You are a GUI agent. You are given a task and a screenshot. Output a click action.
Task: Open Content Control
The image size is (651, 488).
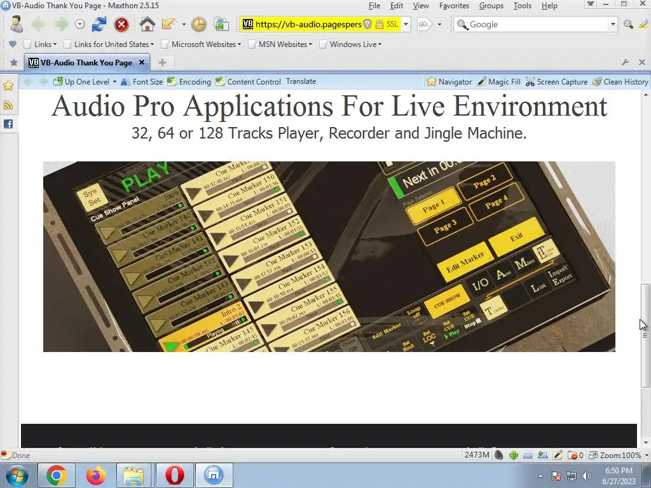[248, 82]
